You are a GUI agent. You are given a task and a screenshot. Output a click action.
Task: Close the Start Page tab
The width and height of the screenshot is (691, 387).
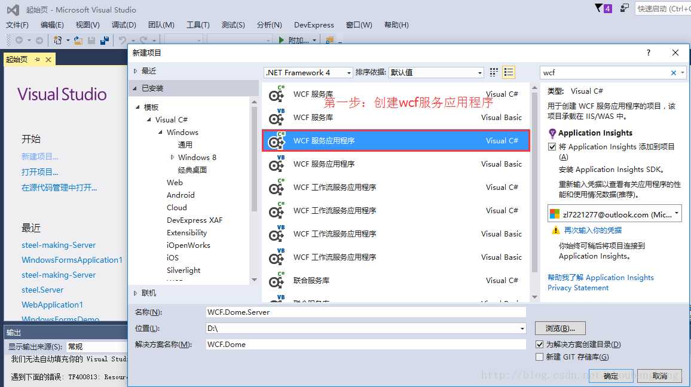coord(48,60)
